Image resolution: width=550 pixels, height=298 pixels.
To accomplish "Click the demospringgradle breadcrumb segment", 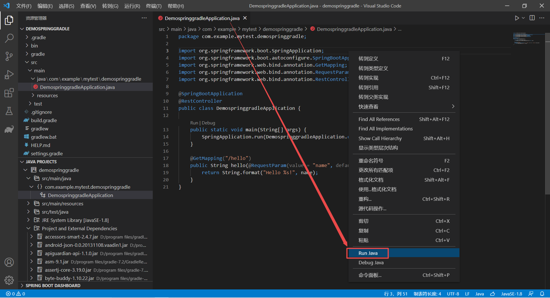I will tap(283, 29).
